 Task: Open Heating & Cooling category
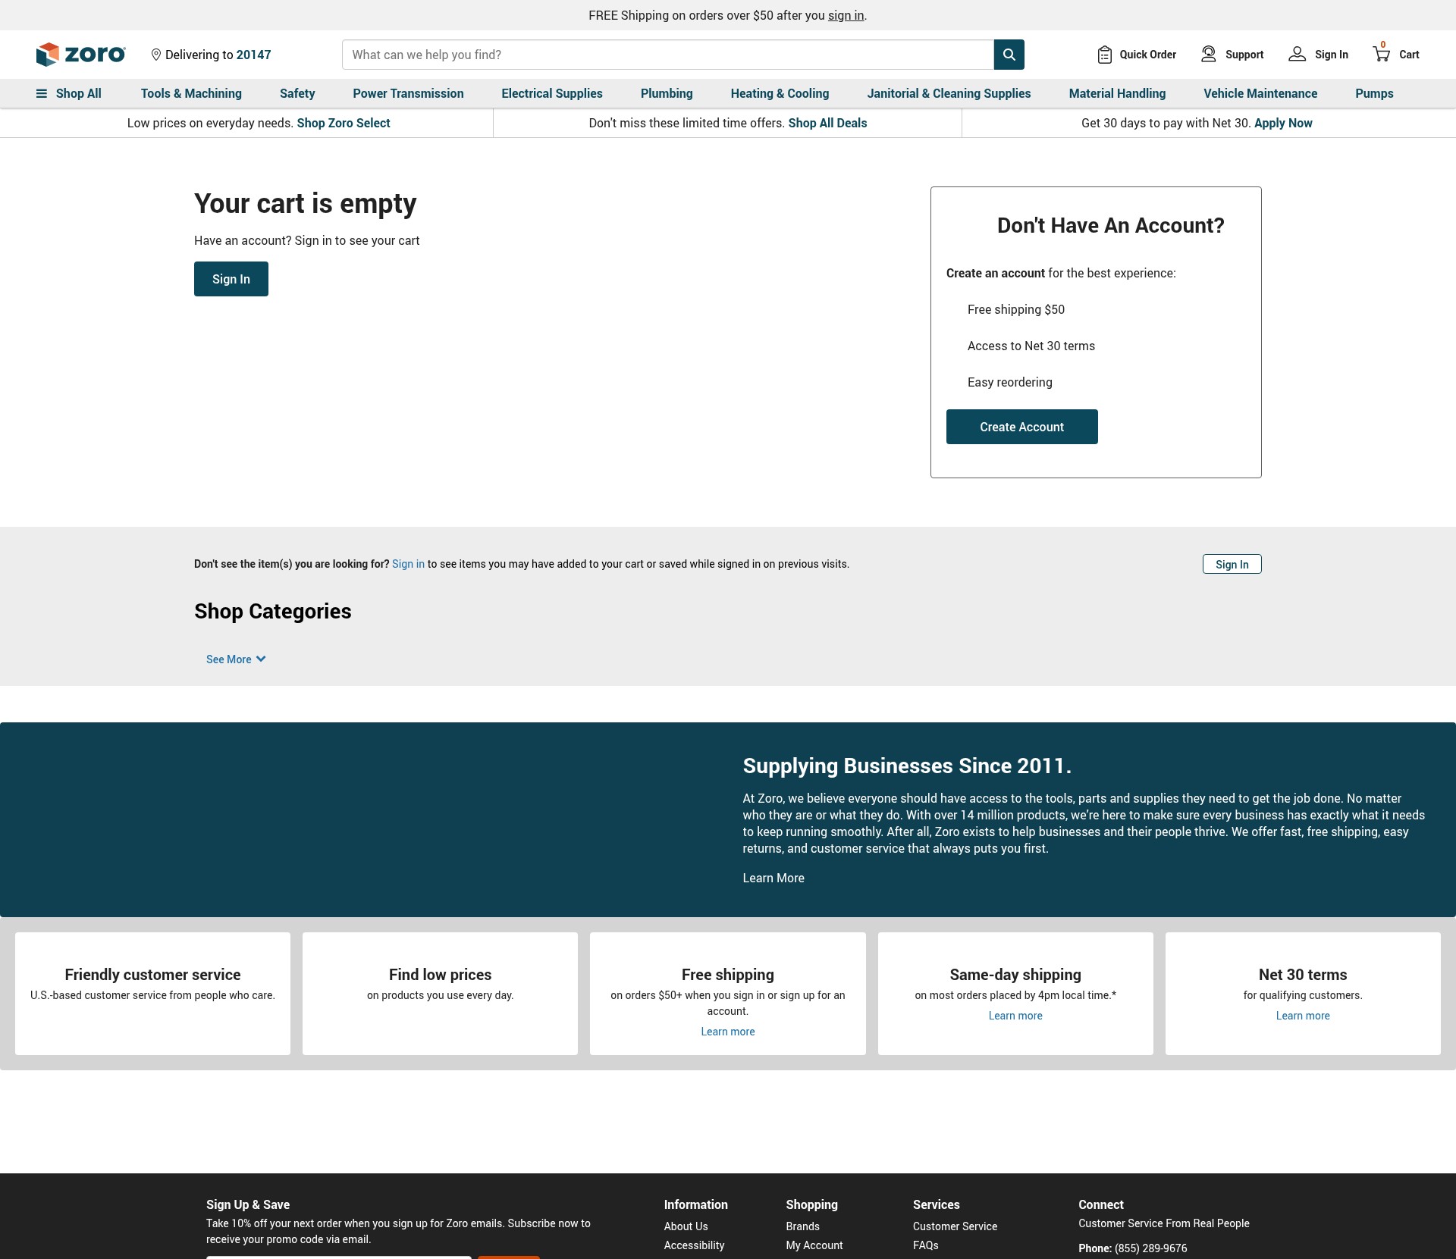click(780, 93)
